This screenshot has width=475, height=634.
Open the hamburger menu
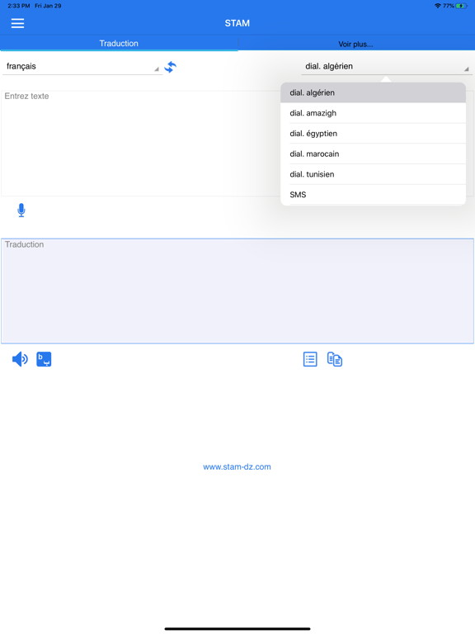tap(17, 23)
